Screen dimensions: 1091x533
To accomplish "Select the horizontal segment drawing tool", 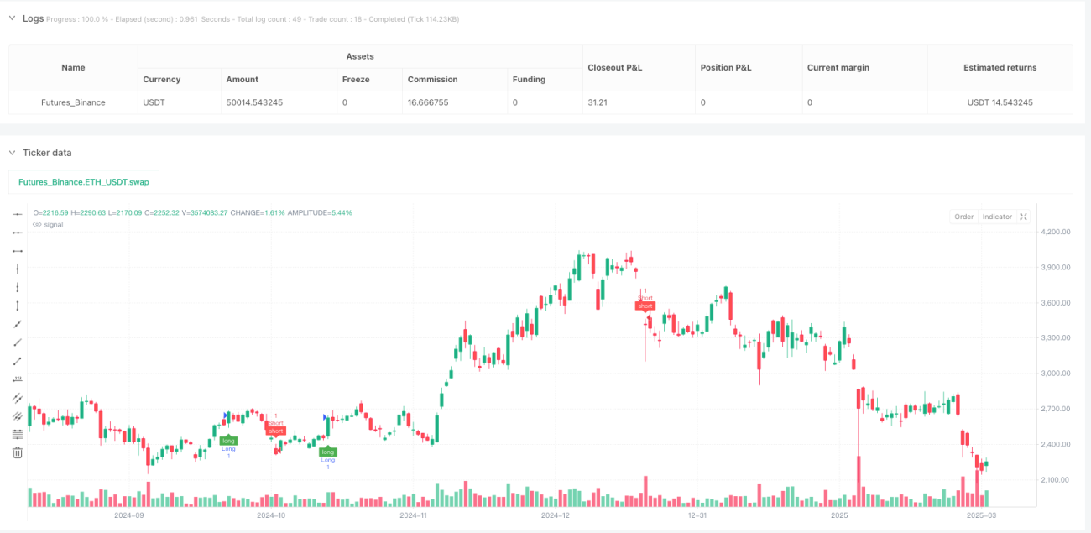I will (18, 251).
